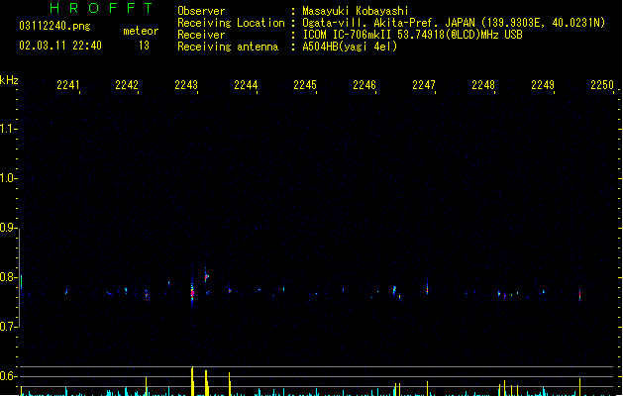
Task: Click the 2242 time marker
Action: pos(127,85)
